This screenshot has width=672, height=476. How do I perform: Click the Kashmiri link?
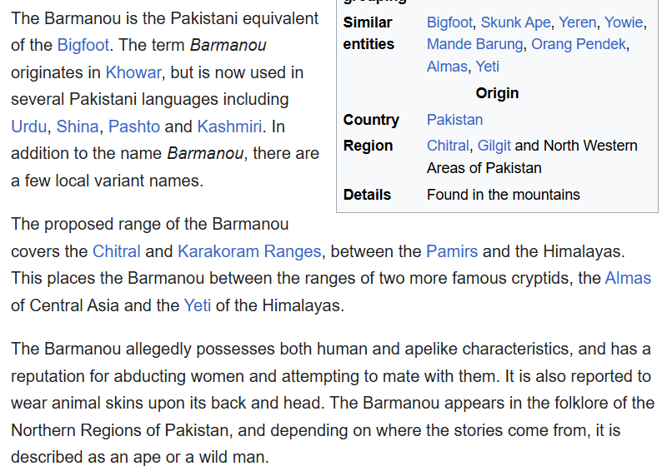tap(230, 126)
